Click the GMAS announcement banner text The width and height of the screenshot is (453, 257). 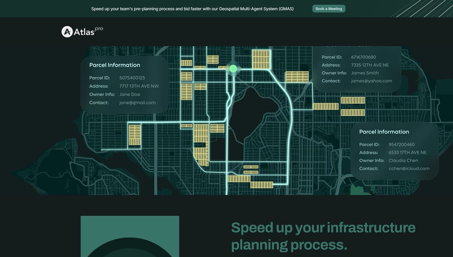[x=192, y=9]
